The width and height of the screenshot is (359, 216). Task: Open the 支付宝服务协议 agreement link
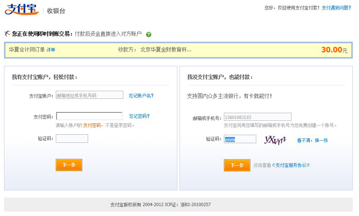(291, 165)
